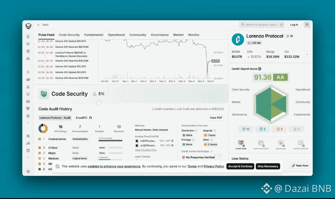Click the Code Security shield section icon
Image resolution: width=335 pixels, height=199 pixels.
click(x=44, y=94)
